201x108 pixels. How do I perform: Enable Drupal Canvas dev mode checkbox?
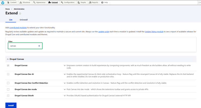[8, 89]
